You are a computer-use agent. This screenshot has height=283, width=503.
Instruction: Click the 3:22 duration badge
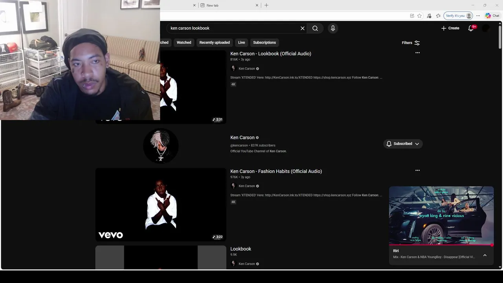[218, 237]
